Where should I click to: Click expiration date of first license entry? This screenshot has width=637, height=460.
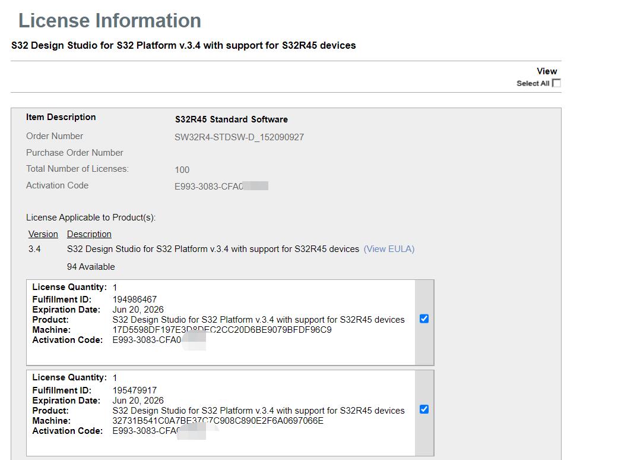[138, 310]
